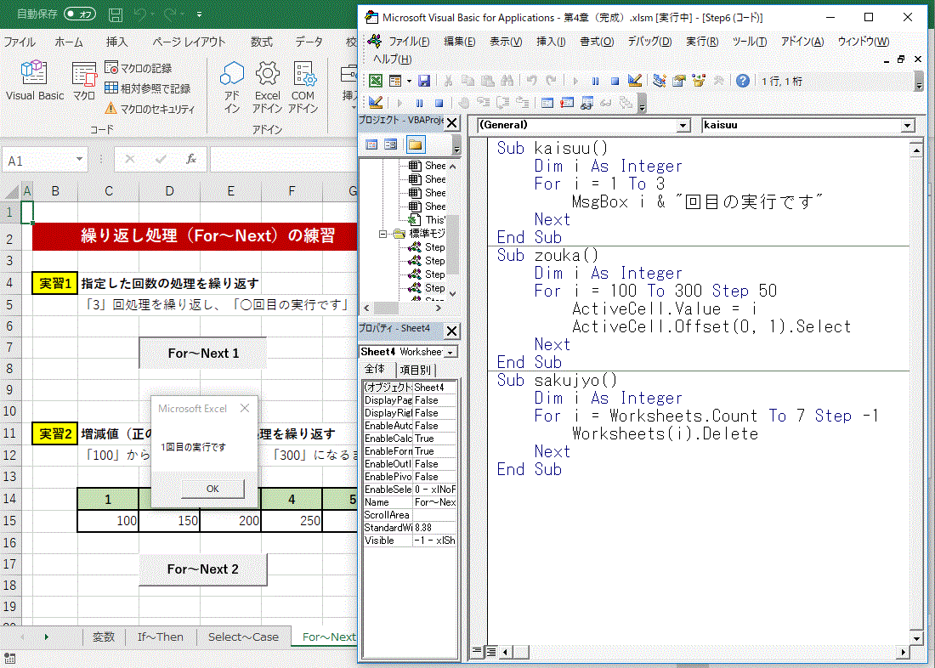
Task: Click View Code icon in Project Explorer
Action: (371, 144)
